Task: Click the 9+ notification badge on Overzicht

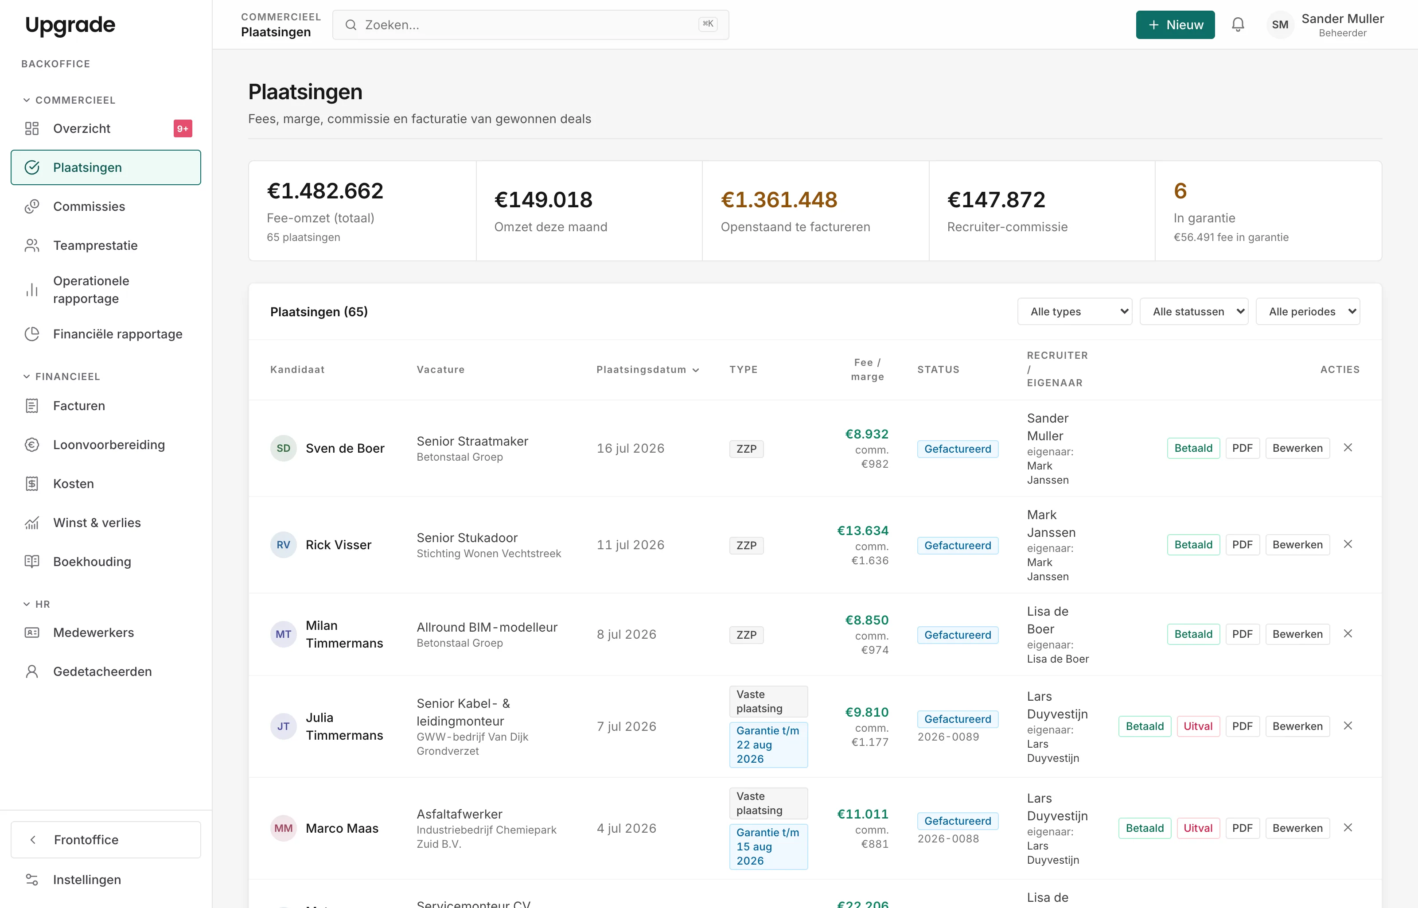Action: tap(183, 128)
